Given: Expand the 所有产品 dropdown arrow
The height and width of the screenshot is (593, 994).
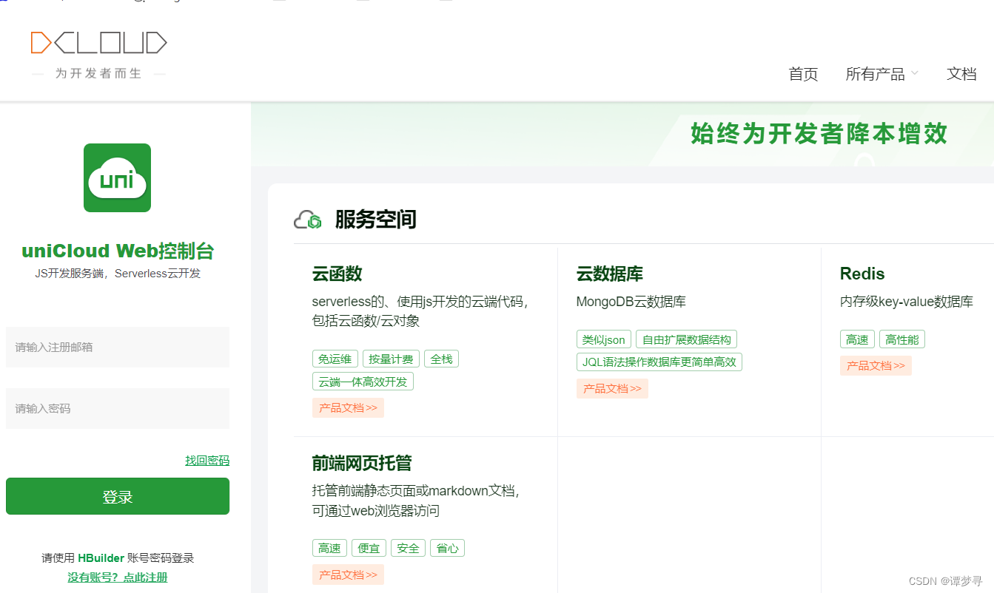Looking at the screenshot, I should coord(915,73).
